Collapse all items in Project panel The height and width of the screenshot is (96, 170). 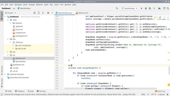(x=43, y=13)
